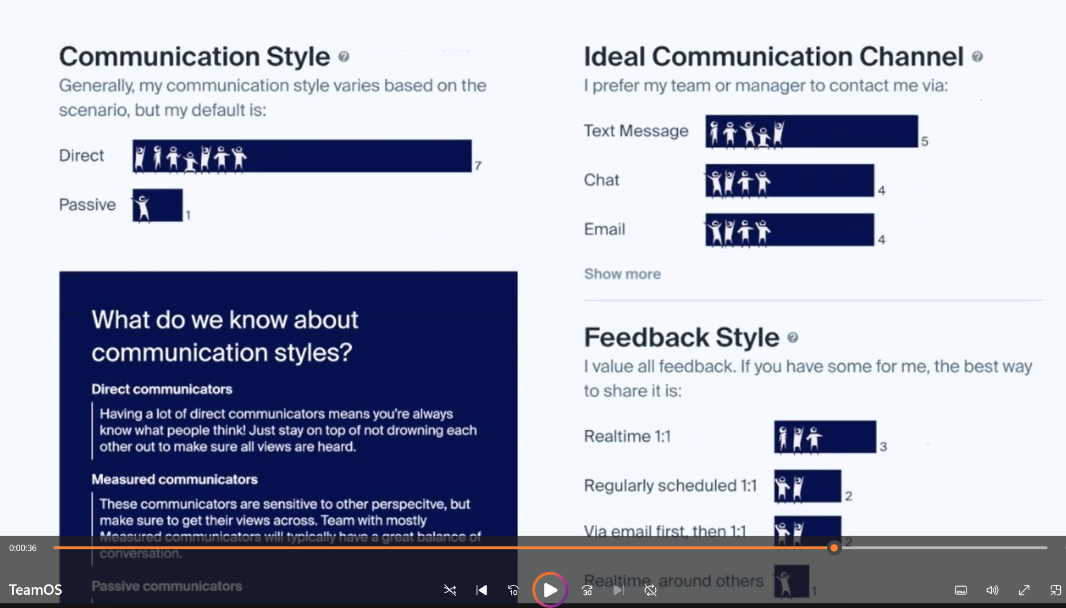Screen dimensions: 1066x608
Task: Open the volume control
Action: pos(992,590)
